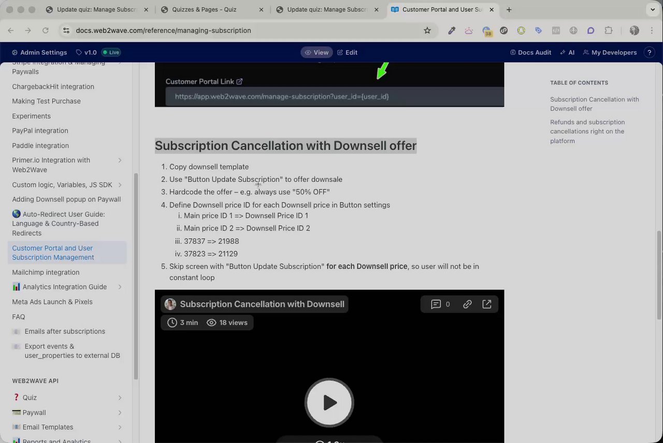Bookmark this page with star icon
The height and width of the screenshot is (443, 663).
tap(427, 31)
